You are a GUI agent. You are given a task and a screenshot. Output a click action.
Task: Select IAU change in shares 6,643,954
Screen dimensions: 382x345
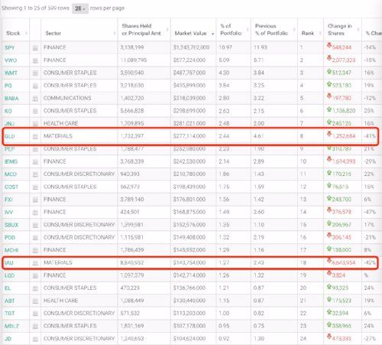pyautogui.click(x=344, y=262)
